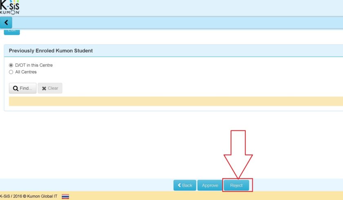Go back using the bottom Back button
This screenshot has width=343, height=200.
coord(185,185)
